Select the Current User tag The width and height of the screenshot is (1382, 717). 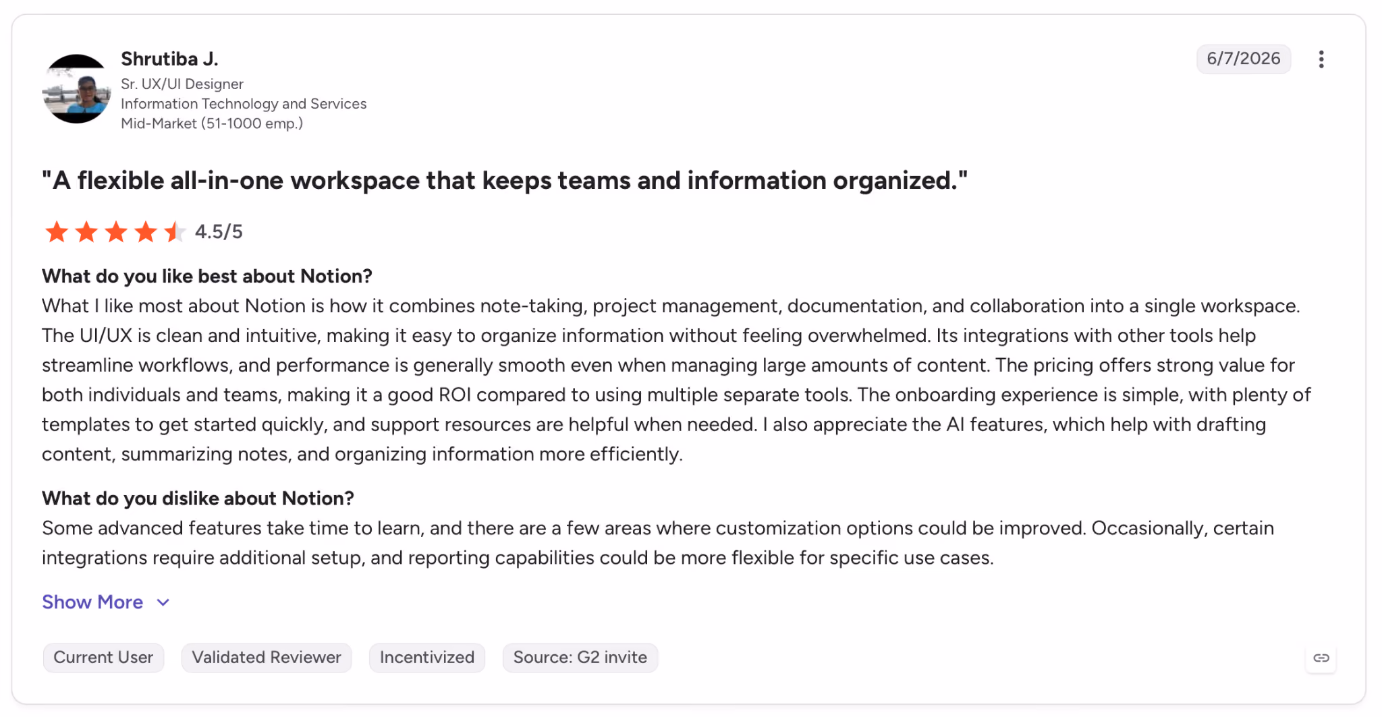(x=103, y=658)
